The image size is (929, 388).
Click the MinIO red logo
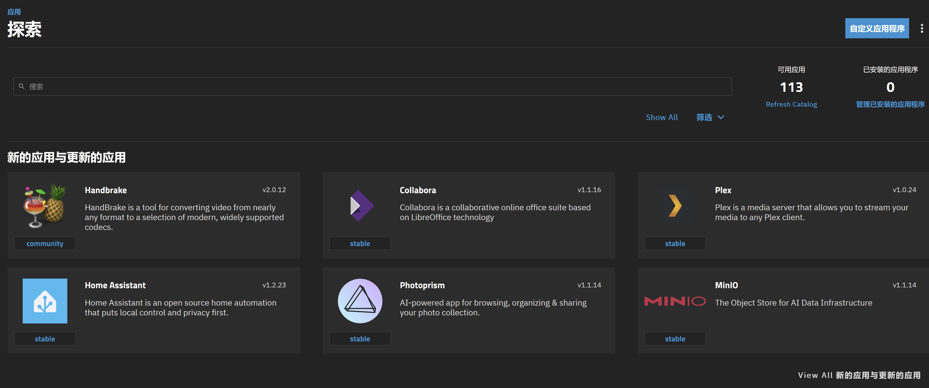[x=675, y=301]
